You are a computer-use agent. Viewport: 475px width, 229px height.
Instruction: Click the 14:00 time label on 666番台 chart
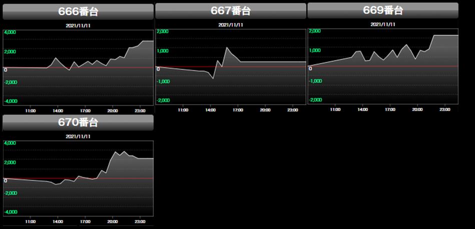(x=57, y=110)
